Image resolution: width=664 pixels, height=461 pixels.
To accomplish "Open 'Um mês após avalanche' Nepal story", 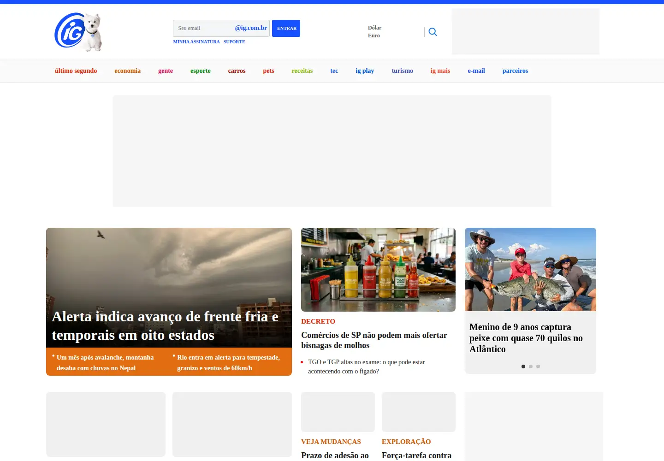I will click(105, 362).
